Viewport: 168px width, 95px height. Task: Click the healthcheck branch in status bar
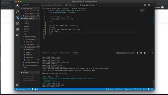click(21, 89)
